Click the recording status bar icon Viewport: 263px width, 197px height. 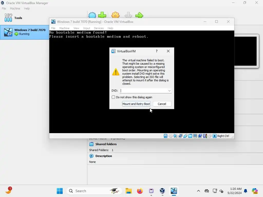tap(200, 136)
